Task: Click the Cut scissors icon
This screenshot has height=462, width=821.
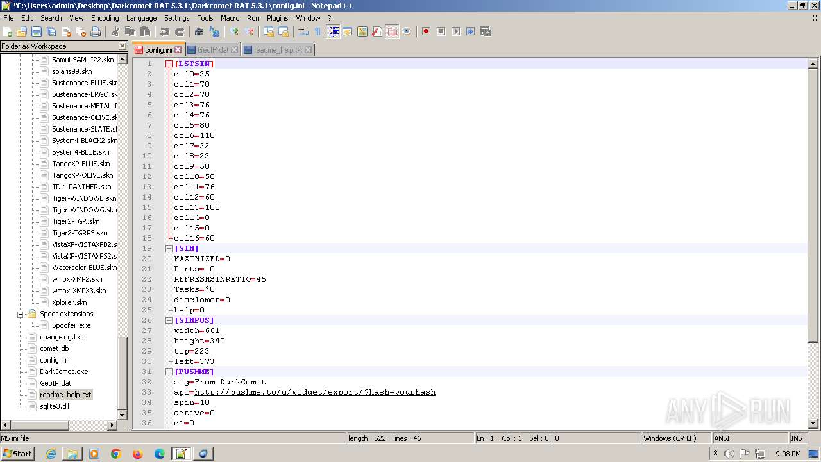Action: click(x=115, y=31)
